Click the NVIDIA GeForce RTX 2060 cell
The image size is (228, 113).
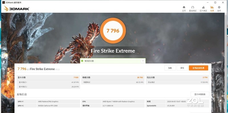(x=58, y=106)
